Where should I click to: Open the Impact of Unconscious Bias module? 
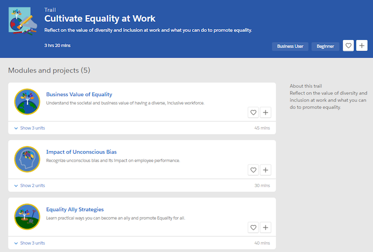point(81,152)
